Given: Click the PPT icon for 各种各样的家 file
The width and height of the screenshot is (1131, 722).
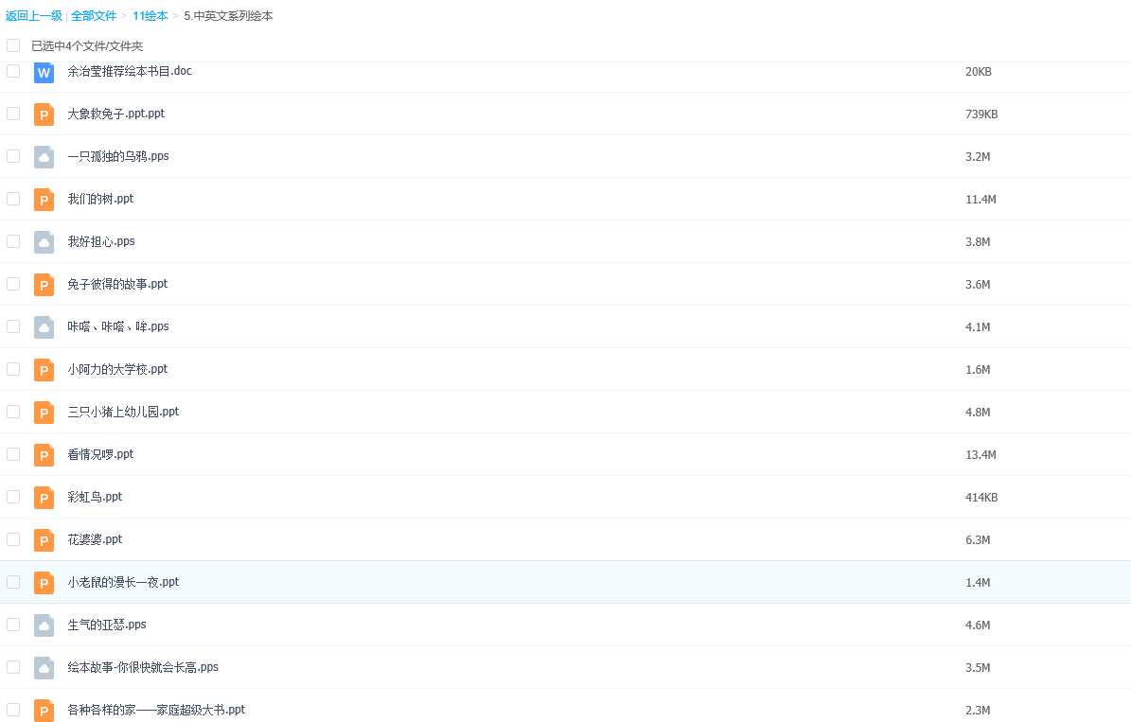Looking at the screenshot, I should click(44, 710).
